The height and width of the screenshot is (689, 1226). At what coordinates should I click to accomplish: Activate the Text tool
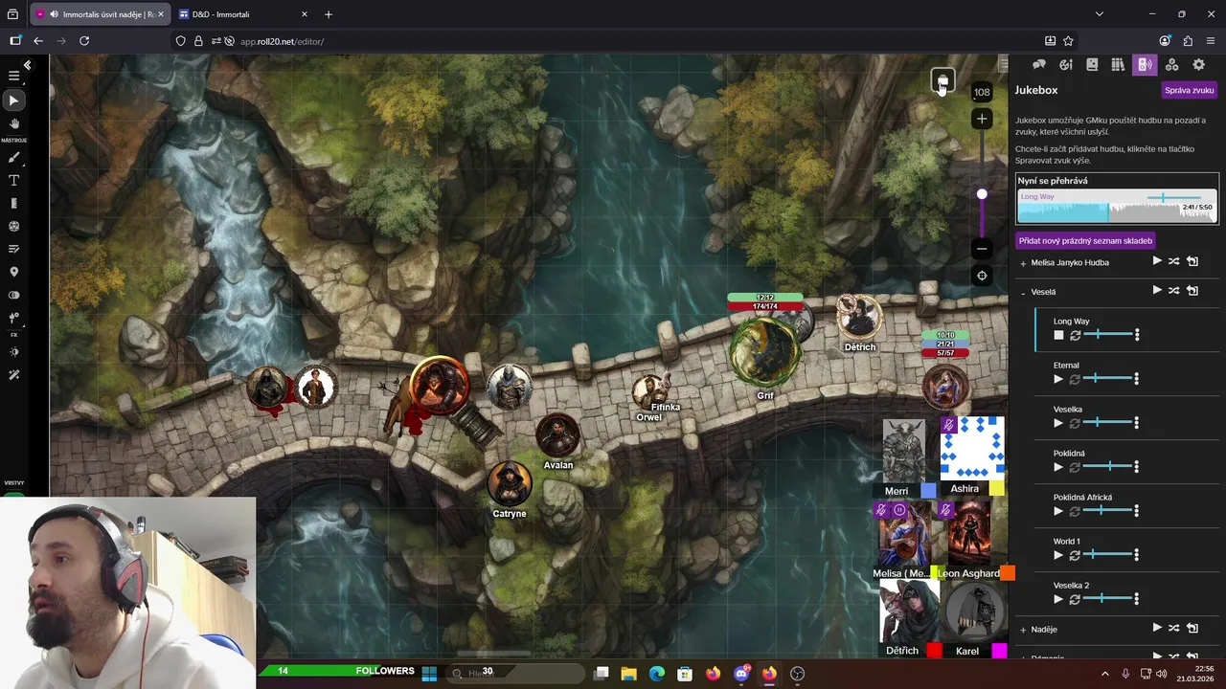click(13, 181)
